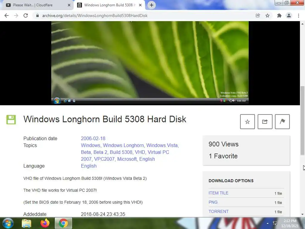Click the 1 Favorite text

coord(223,156)
